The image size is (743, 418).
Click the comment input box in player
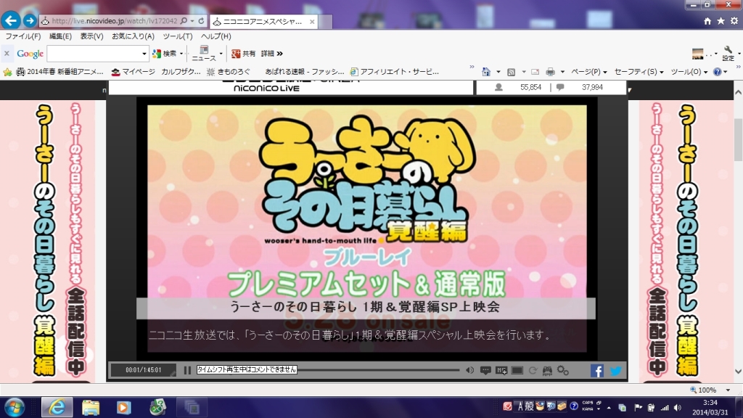click(x=247, y=369)
